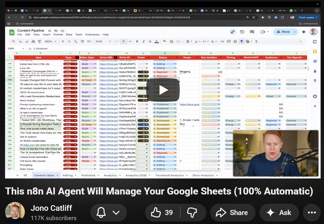
Task: Open the 100% zoom dropdown
Action: pos(50,41)
